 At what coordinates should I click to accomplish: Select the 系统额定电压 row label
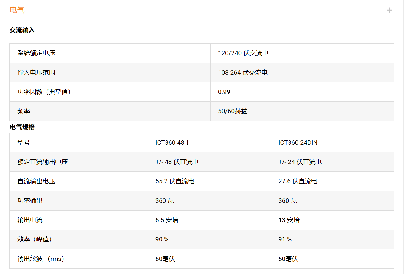(36, 53)
